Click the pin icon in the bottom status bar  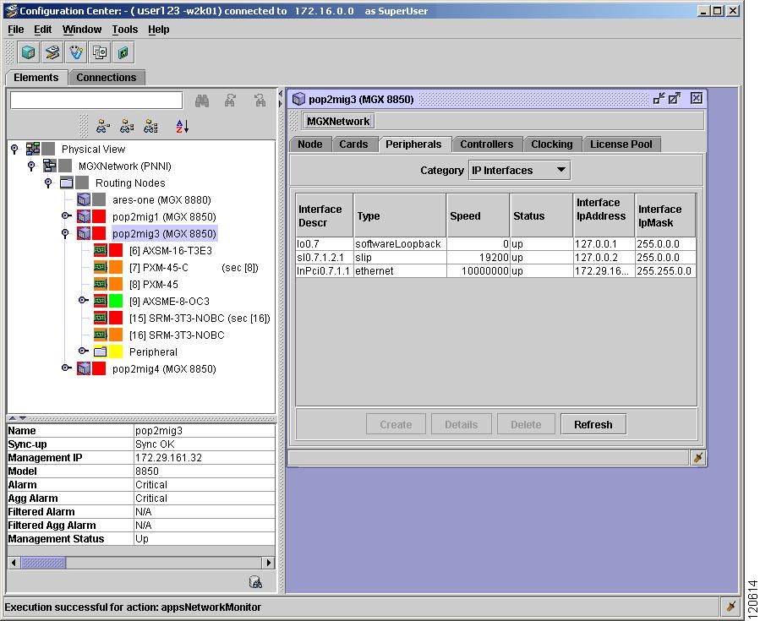pyautogui.click(x=731, y=607)
